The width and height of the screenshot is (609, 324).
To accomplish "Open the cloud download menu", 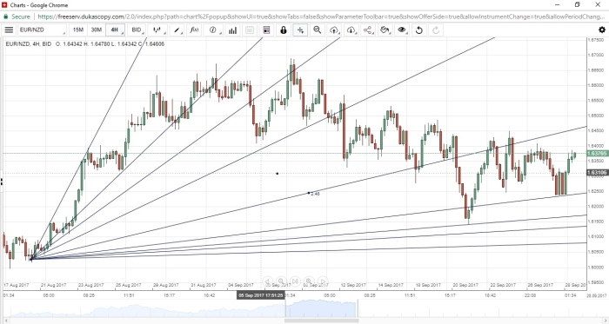I will (351, 30).
